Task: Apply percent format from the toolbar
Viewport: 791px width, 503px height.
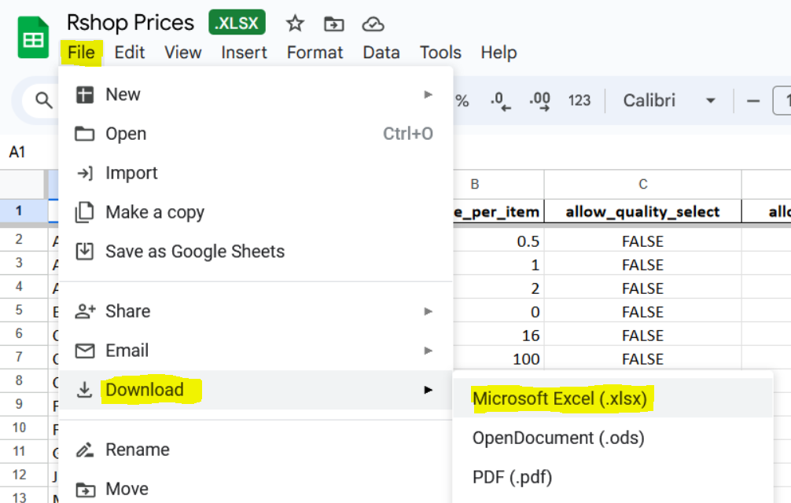Action: click(462, 101)
